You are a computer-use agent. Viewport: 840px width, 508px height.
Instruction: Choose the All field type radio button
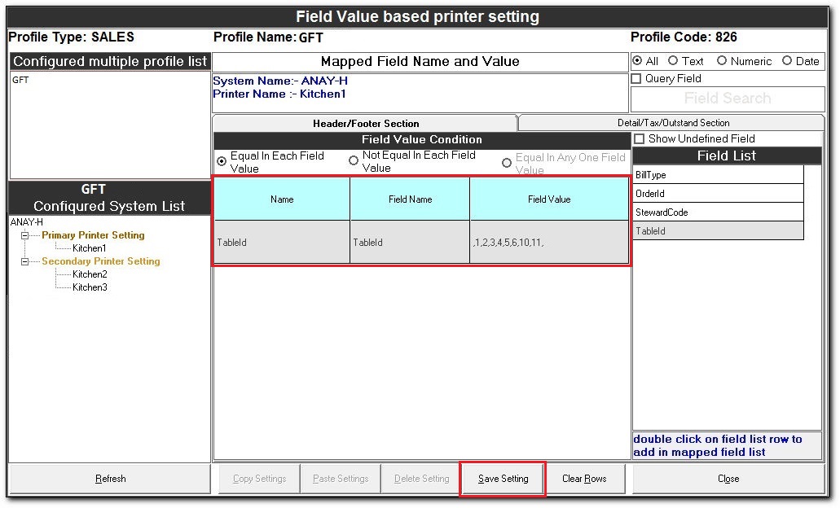(x=637, y=61)
